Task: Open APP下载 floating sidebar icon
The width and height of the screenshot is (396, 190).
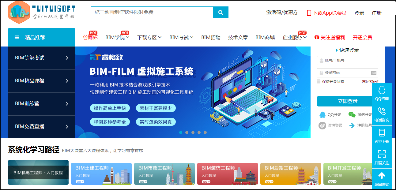Action: pos(382,136)
